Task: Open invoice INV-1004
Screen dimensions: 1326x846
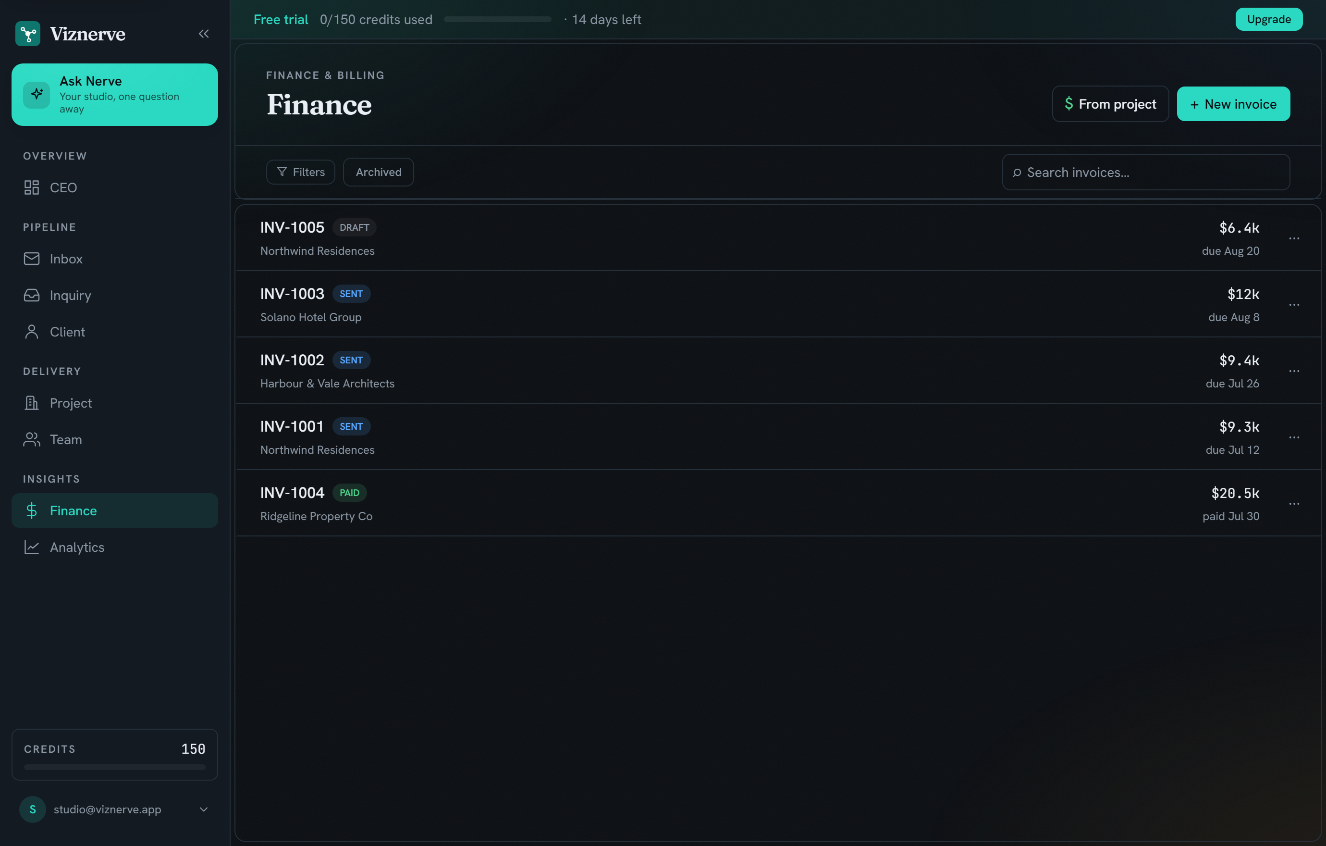Action: [x=778, y=503]
